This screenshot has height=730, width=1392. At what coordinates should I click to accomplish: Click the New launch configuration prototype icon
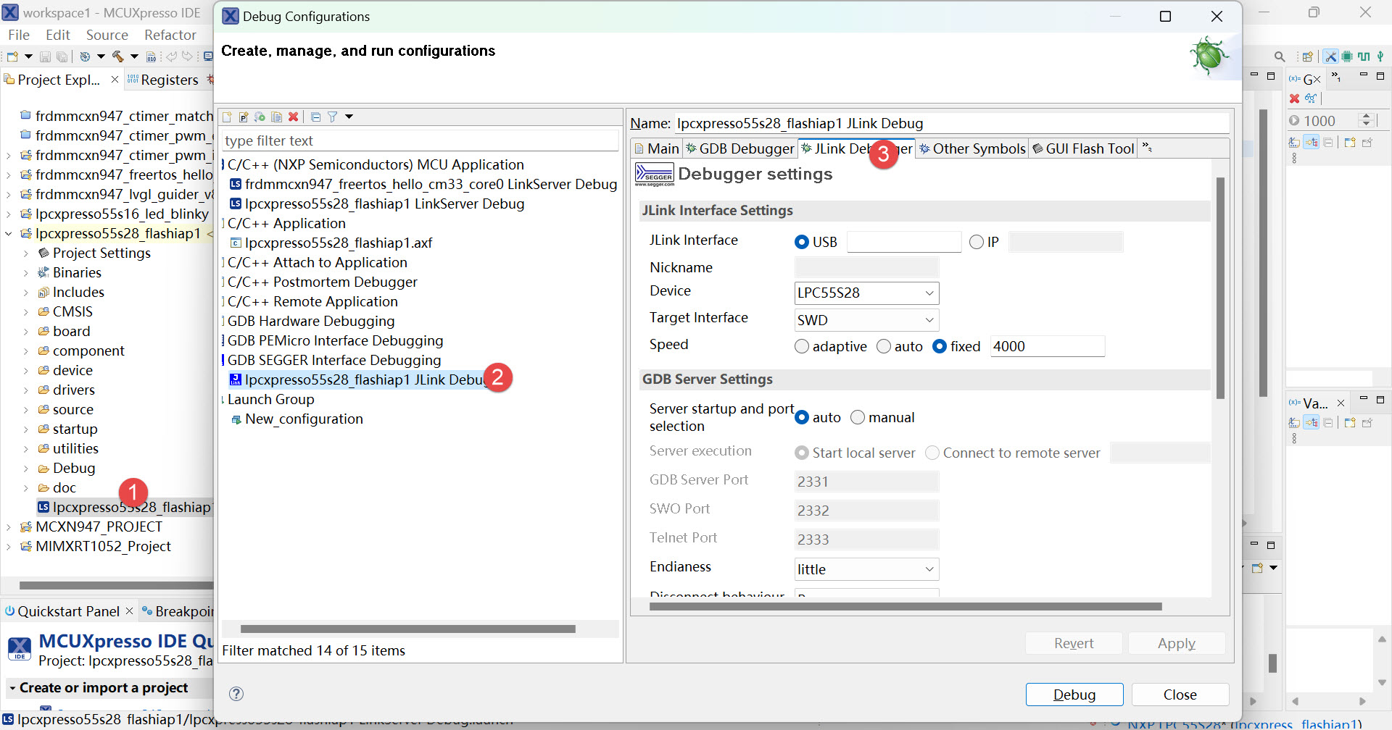(244, 117)
